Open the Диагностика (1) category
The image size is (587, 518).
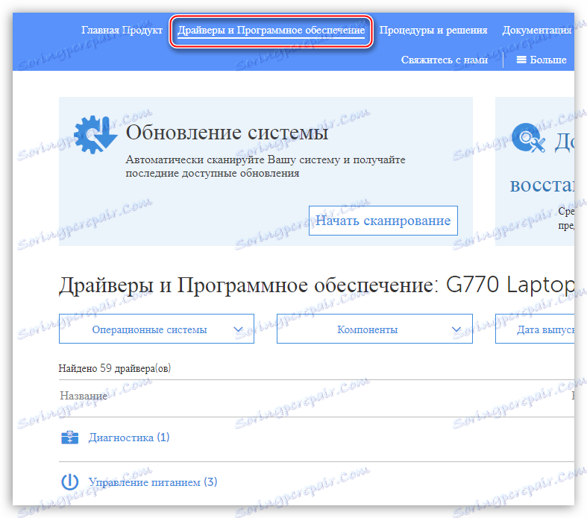tap(129, 438)
